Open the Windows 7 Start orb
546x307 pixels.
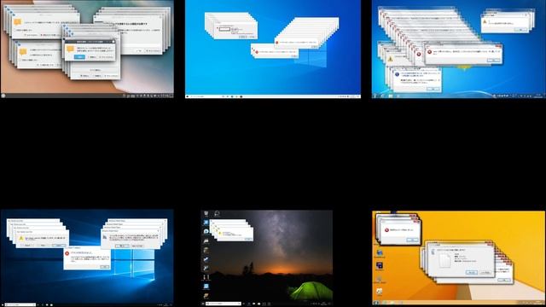coord(375,96)
